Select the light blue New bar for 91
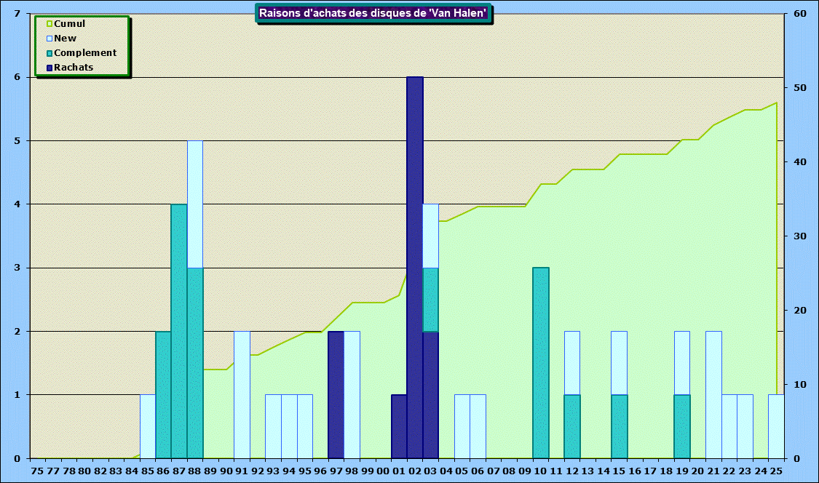Screen dimensions: 819x483 click(x=242, y=394)
